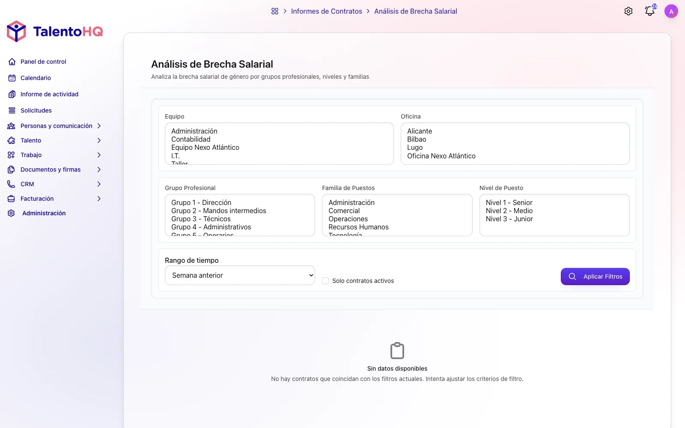Toggle Solo contratos activos checkbox
This screenshot has height=428, width=685.
click(x=325, y=281)
